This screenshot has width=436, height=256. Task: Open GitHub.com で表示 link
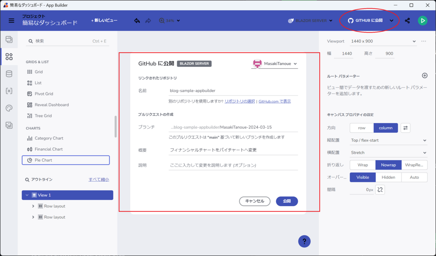tap(275, 101)
